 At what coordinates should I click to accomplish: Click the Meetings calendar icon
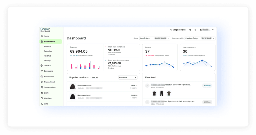[42, 98]
